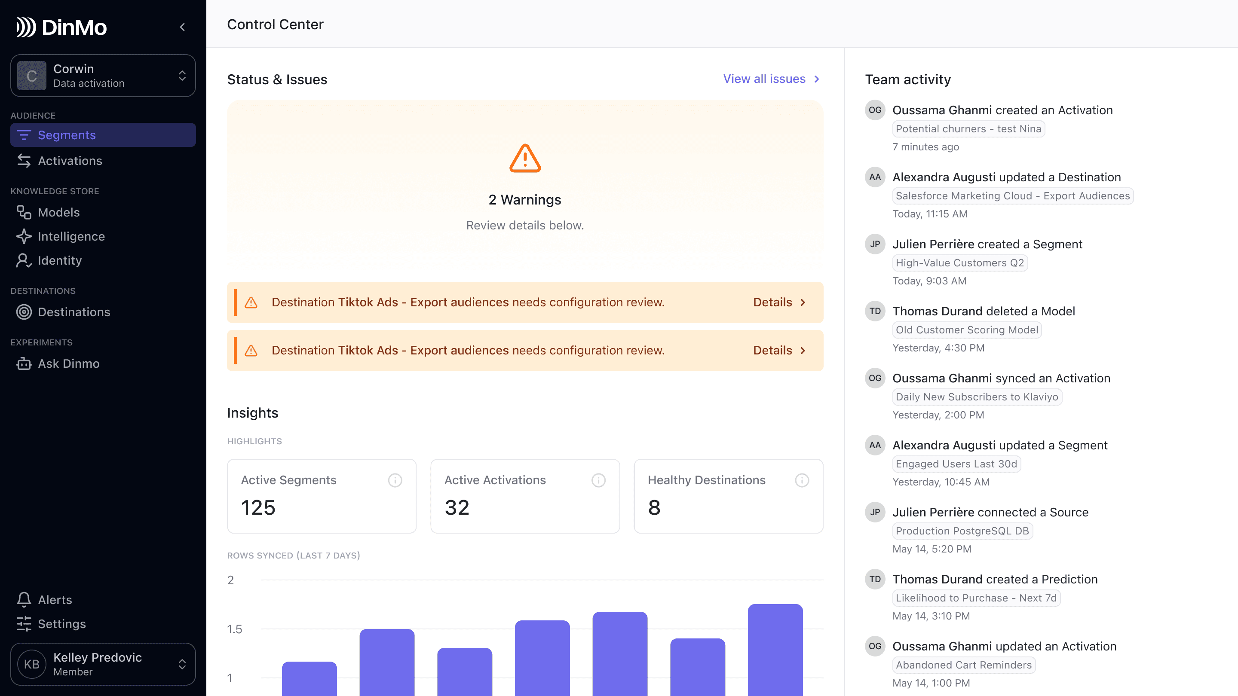Viewport: 1238px width, 696px height.
Task: Open Intelligence via its sparkle icon
Action: [24, 236]
